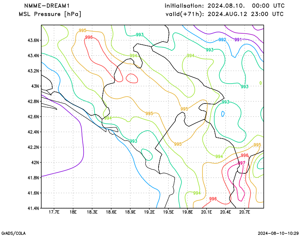Click the "20.4E" longitude label
The height and width of the screenshot is (236, 305).
(225, 212)
